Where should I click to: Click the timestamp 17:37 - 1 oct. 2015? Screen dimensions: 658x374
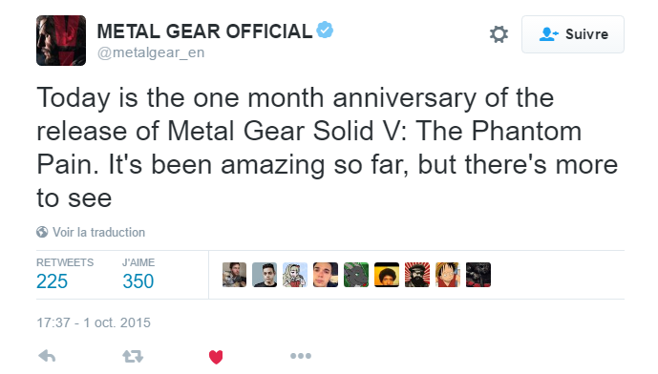click(94, 322)
